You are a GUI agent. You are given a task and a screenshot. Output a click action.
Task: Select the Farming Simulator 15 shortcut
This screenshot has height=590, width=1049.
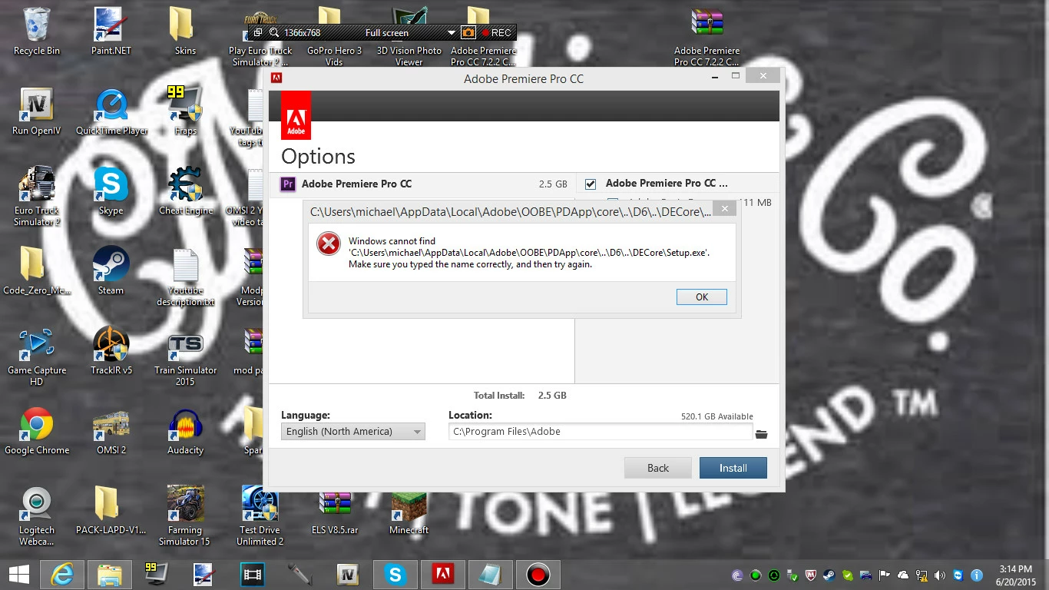pyautogui.click(x=184, y=516)
